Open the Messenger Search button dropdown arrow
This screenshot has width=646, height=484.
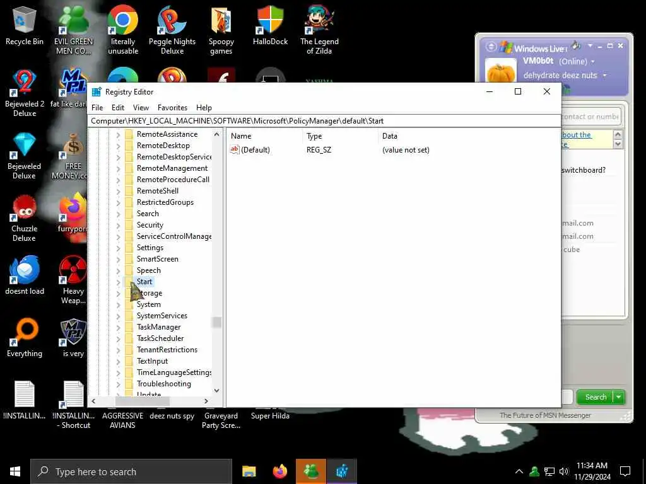(x=619, y=397)
